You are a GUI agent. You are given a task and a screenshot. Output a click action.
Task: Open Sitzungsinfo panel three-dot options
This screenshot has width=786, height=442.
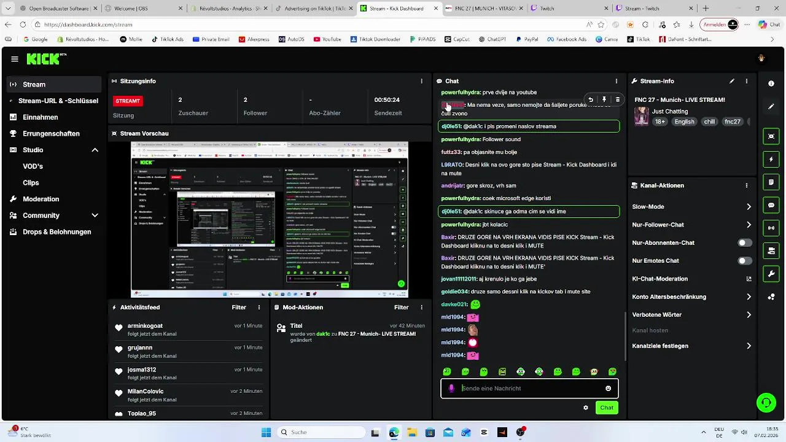coord(421,81)
